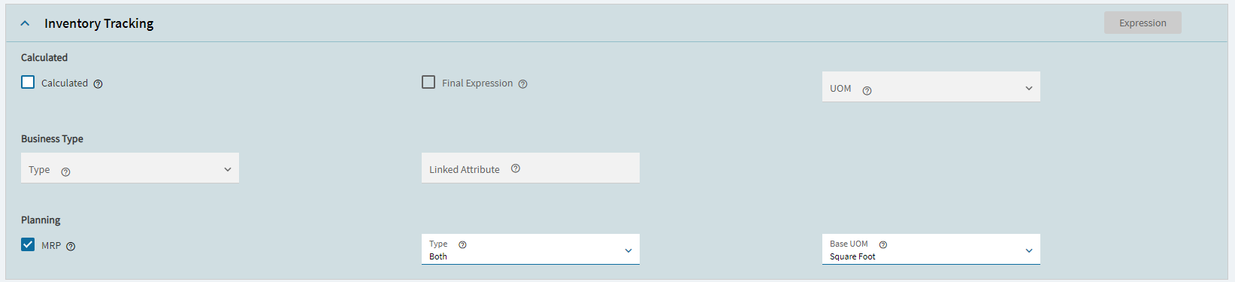Open Planning Type dropdown showing Both
The width and height of the screenshot is (1235, 282).
[x=531, y=250]
